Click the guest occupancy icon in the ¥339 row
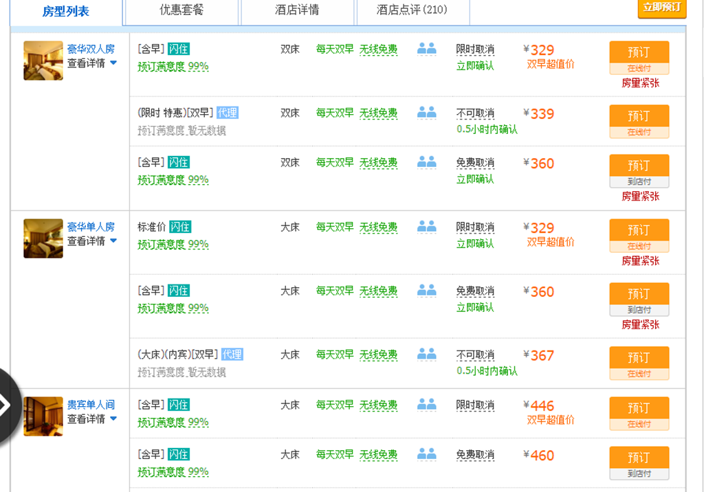The width and height of the screenshot is (704, 492). coord(427,112)
